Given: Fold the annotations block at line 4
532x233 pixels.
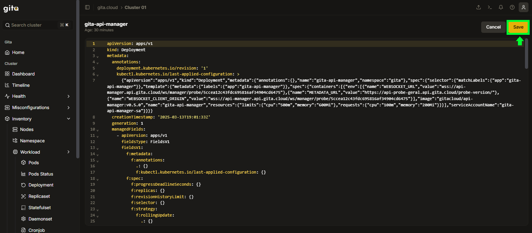Looking at the screenshot, I should point(97,63).
